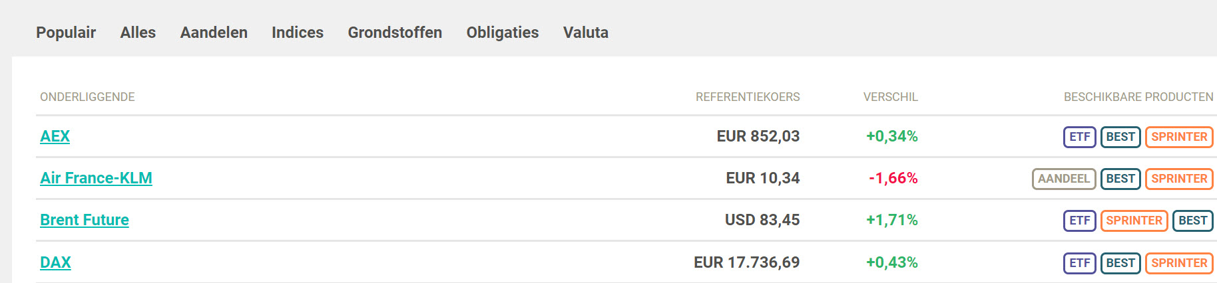Screen dimensions: 1217x283
Task: Click the ETF badge for AEX
Action: (x=1079, y=137)
